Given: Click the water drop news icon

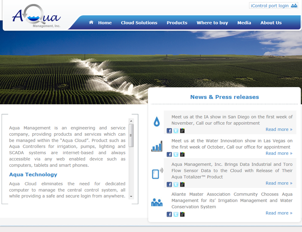Looking at the screenshot, I should point(157,122).
